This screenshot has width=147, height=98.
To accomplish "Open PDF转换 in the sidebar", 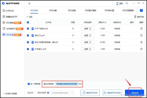I will pyautogui.click(x=12, y=23).
